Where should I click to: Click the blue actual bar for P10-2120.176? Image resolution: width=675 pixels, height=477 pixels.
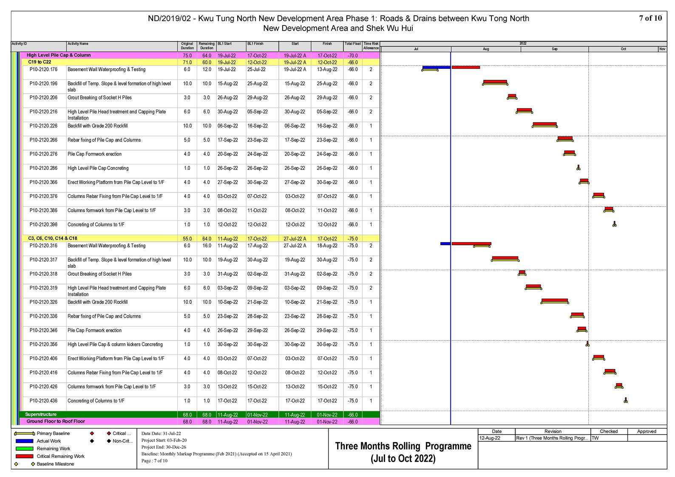[x=437, y=67]
